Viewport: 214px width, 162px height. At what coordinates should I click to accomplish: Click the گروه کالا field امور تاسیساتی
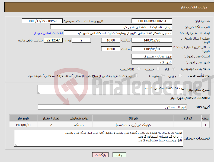pyautogui.click(x=112, y=107)
